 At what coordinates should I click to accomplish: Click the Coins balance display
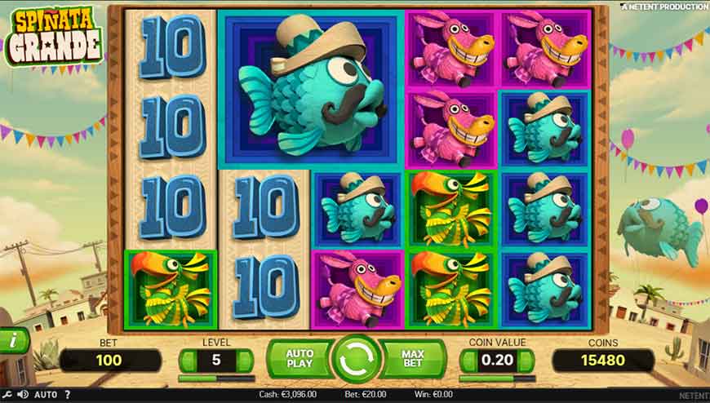point(603,361)
